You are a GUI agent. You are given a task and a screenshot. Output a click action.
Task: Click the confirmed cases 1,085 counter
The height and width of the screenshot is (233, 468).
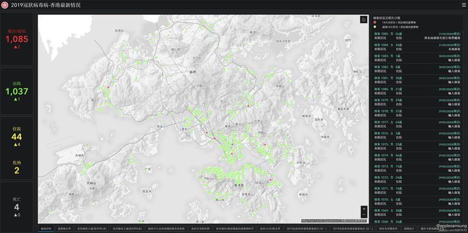17,39
